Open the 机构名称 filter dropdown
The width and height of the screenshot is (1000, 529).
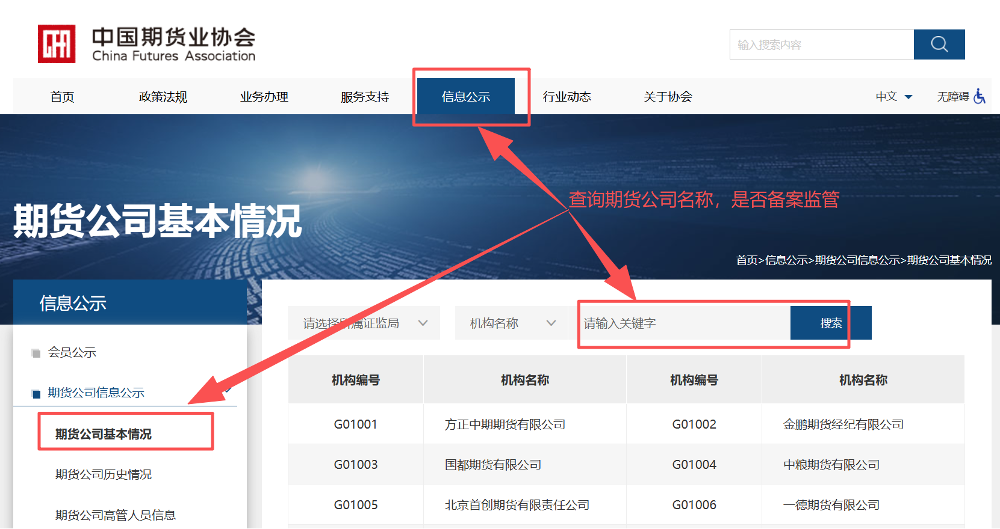click(x=511, y=323)
